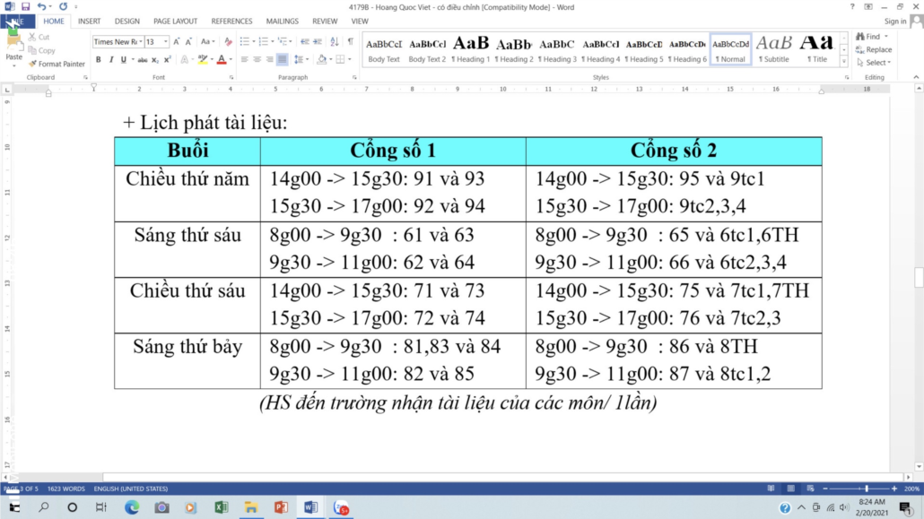Click the bullets list icon
The height and width of the screenshot is (519, 924).
click(x=245, y=41)
